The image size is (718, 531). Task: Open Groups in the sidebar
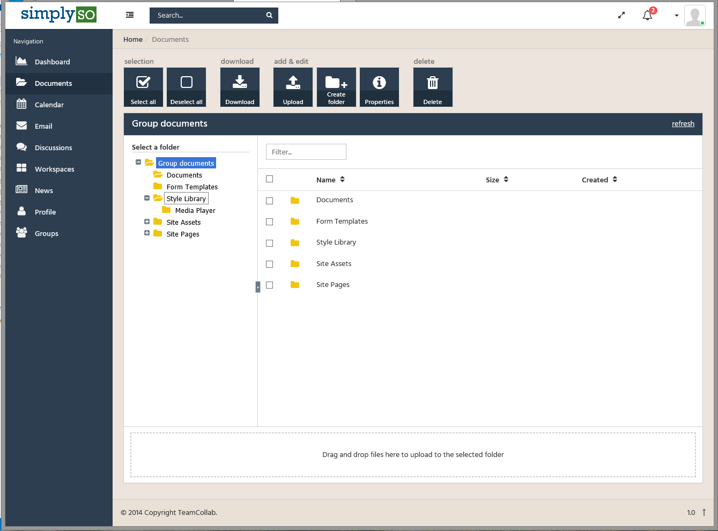tap(59, 233)
